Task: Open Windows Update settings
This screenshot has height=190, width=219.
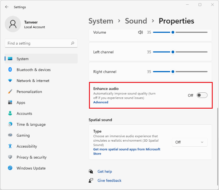Action: 41,168
